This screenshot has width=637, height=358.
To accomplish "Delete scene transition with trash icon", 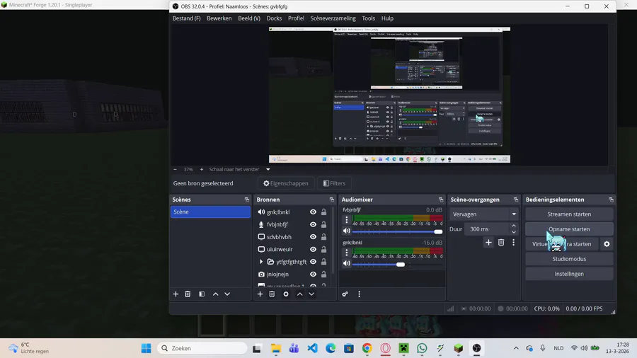I will click(501, 242).
